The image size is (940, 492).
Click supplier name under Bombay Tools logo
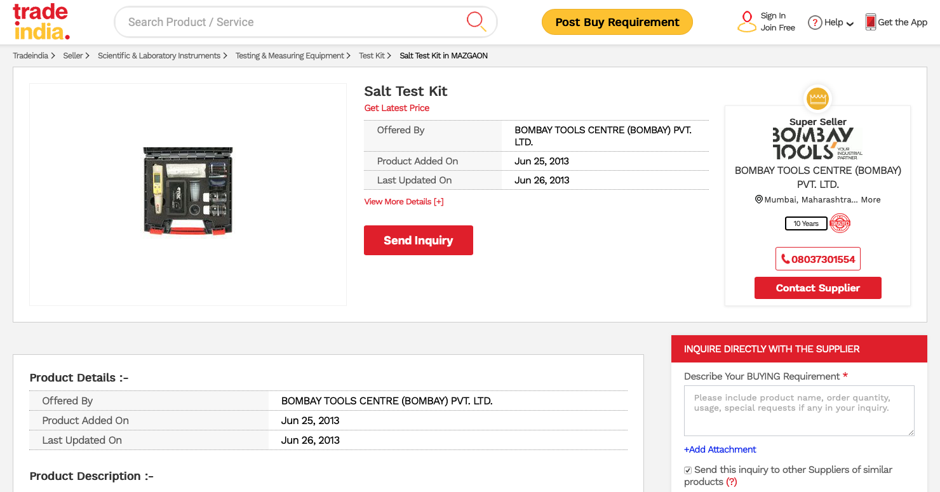818,177
